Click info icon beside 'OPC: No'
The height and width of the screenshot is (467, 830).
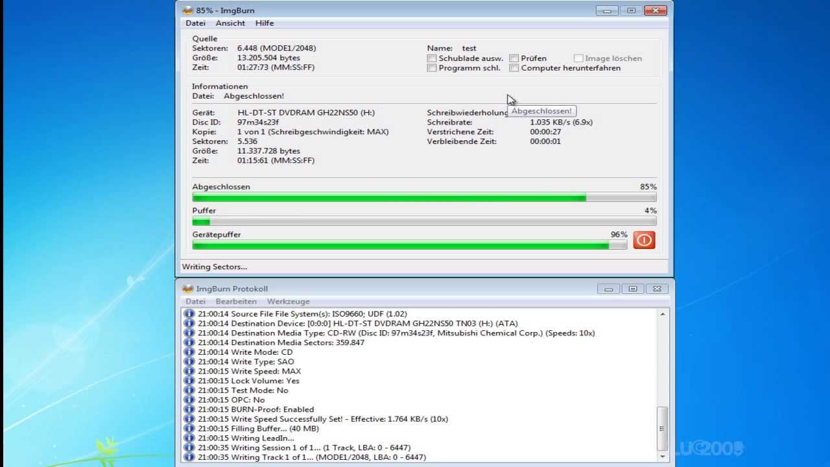tap(189, 400)
